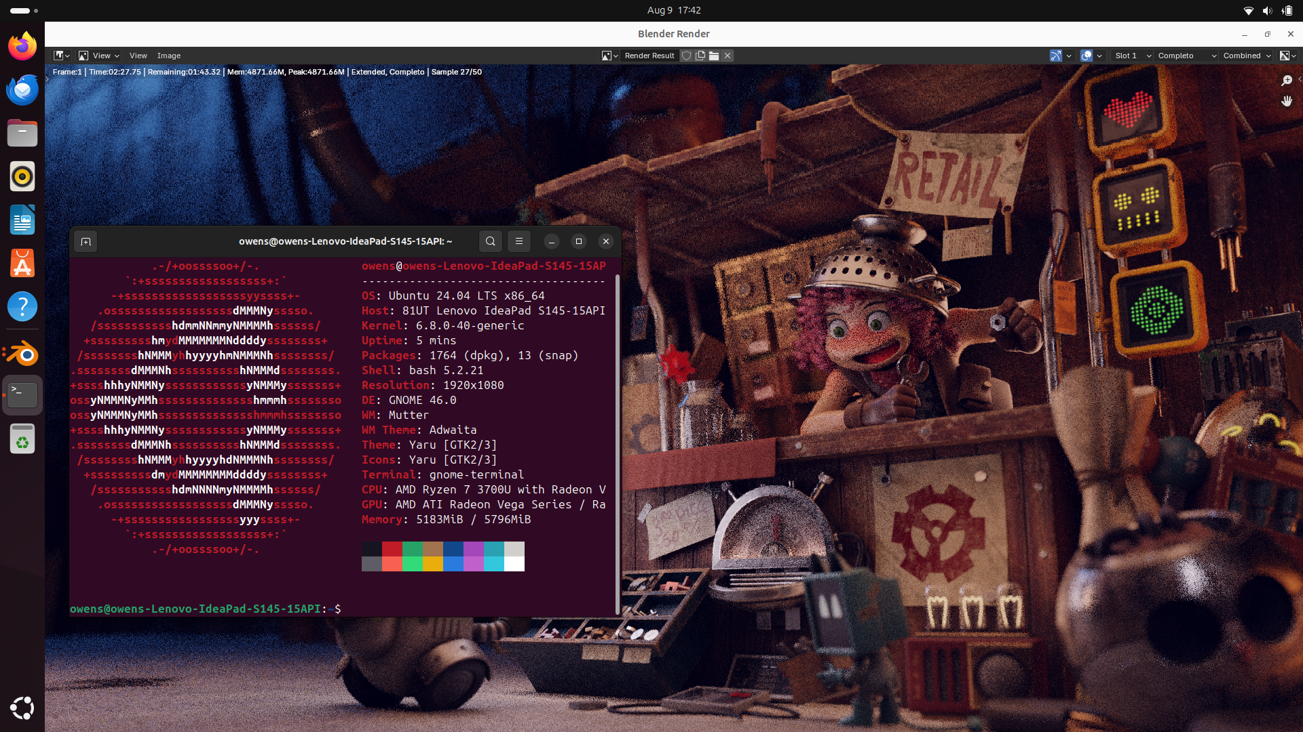
Task: Toggle the show gizmo button
Action: (1056, 56)
